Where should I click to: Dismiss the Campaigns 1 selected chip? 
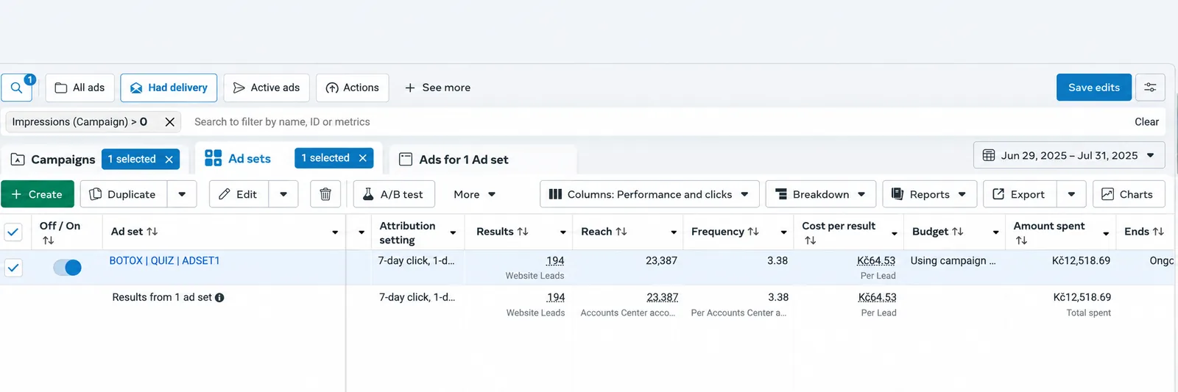click(x=169, y=159)
